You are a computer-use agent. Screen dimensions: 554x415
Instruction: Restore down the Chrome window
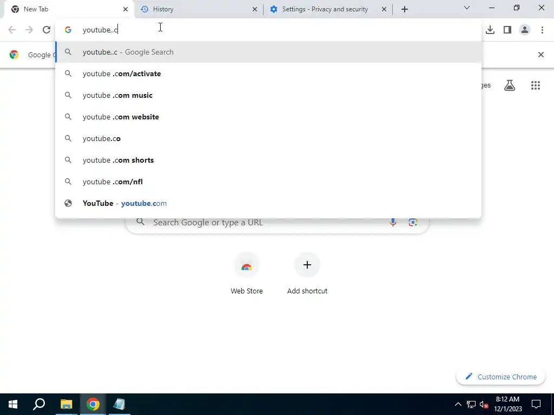(517, 8)
